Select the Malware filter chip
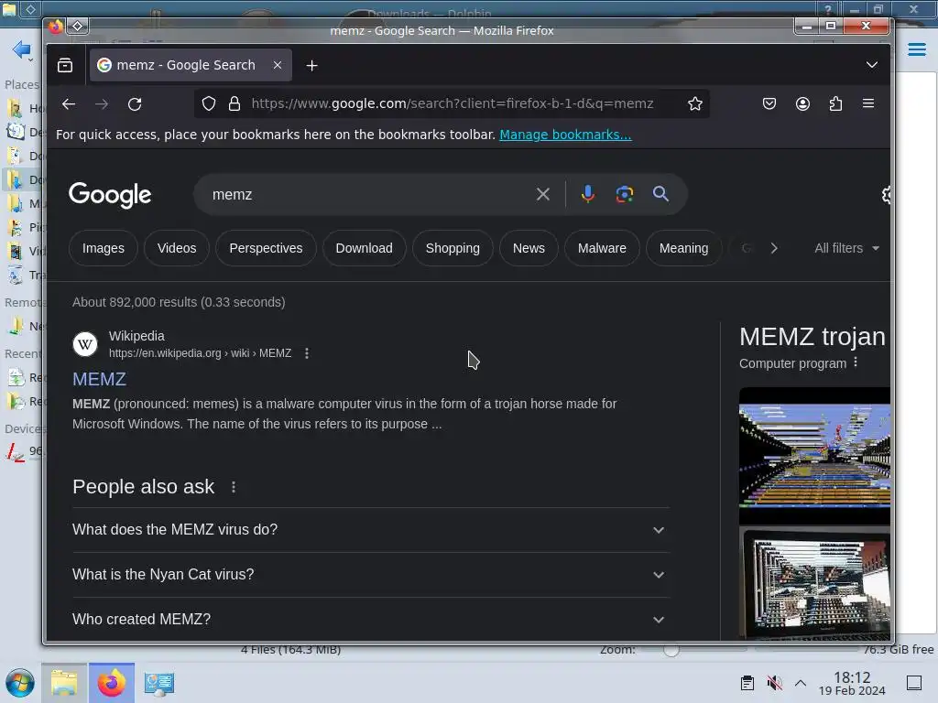This screenshot has height=703, width=938. (x=602, y=248)
